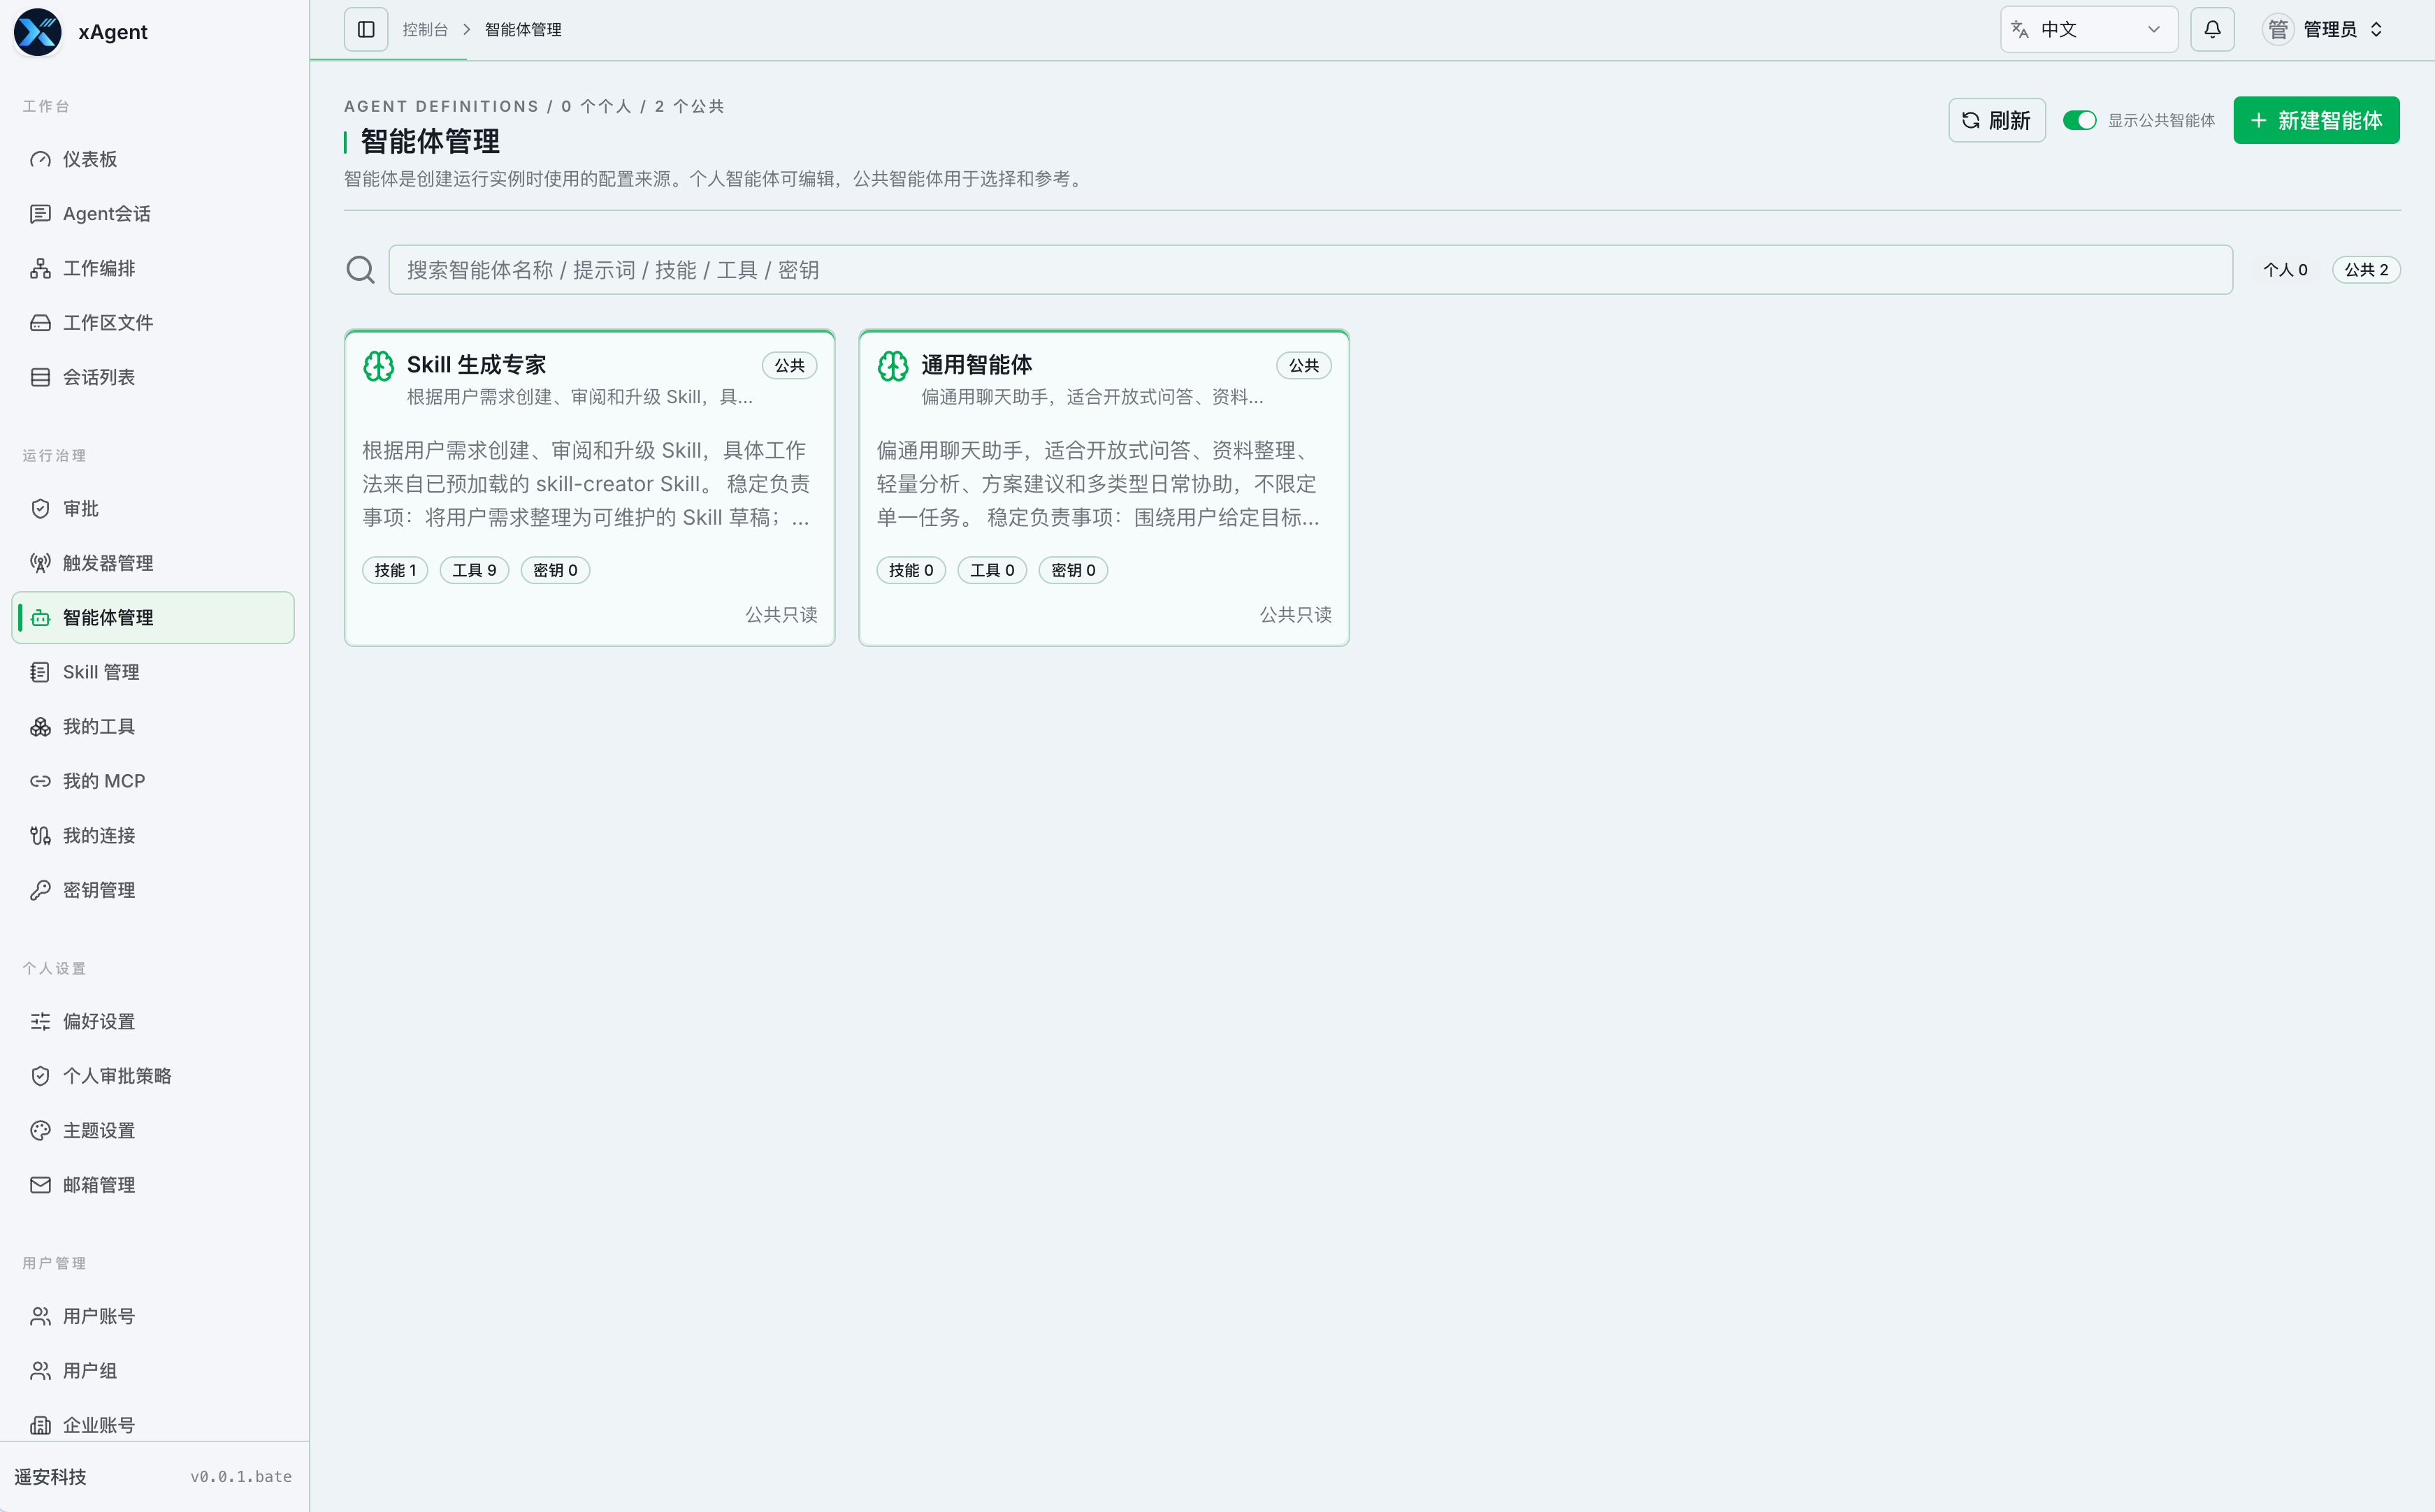Filter by 公共 2 chip

point(2366,270)
